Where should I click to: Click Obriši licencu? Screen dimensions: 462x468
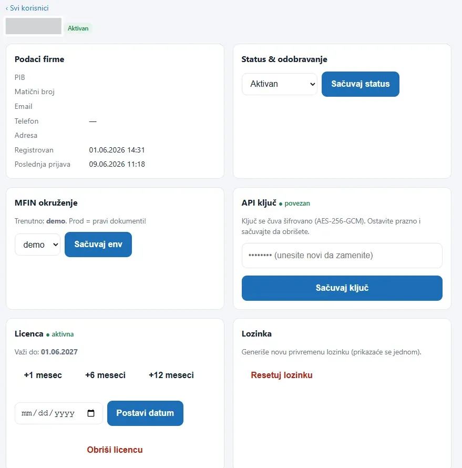pos(115,450)
